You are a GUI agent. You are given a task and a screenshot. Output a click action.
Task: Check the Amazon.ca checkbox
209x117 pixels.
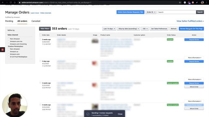coord(9,51)
